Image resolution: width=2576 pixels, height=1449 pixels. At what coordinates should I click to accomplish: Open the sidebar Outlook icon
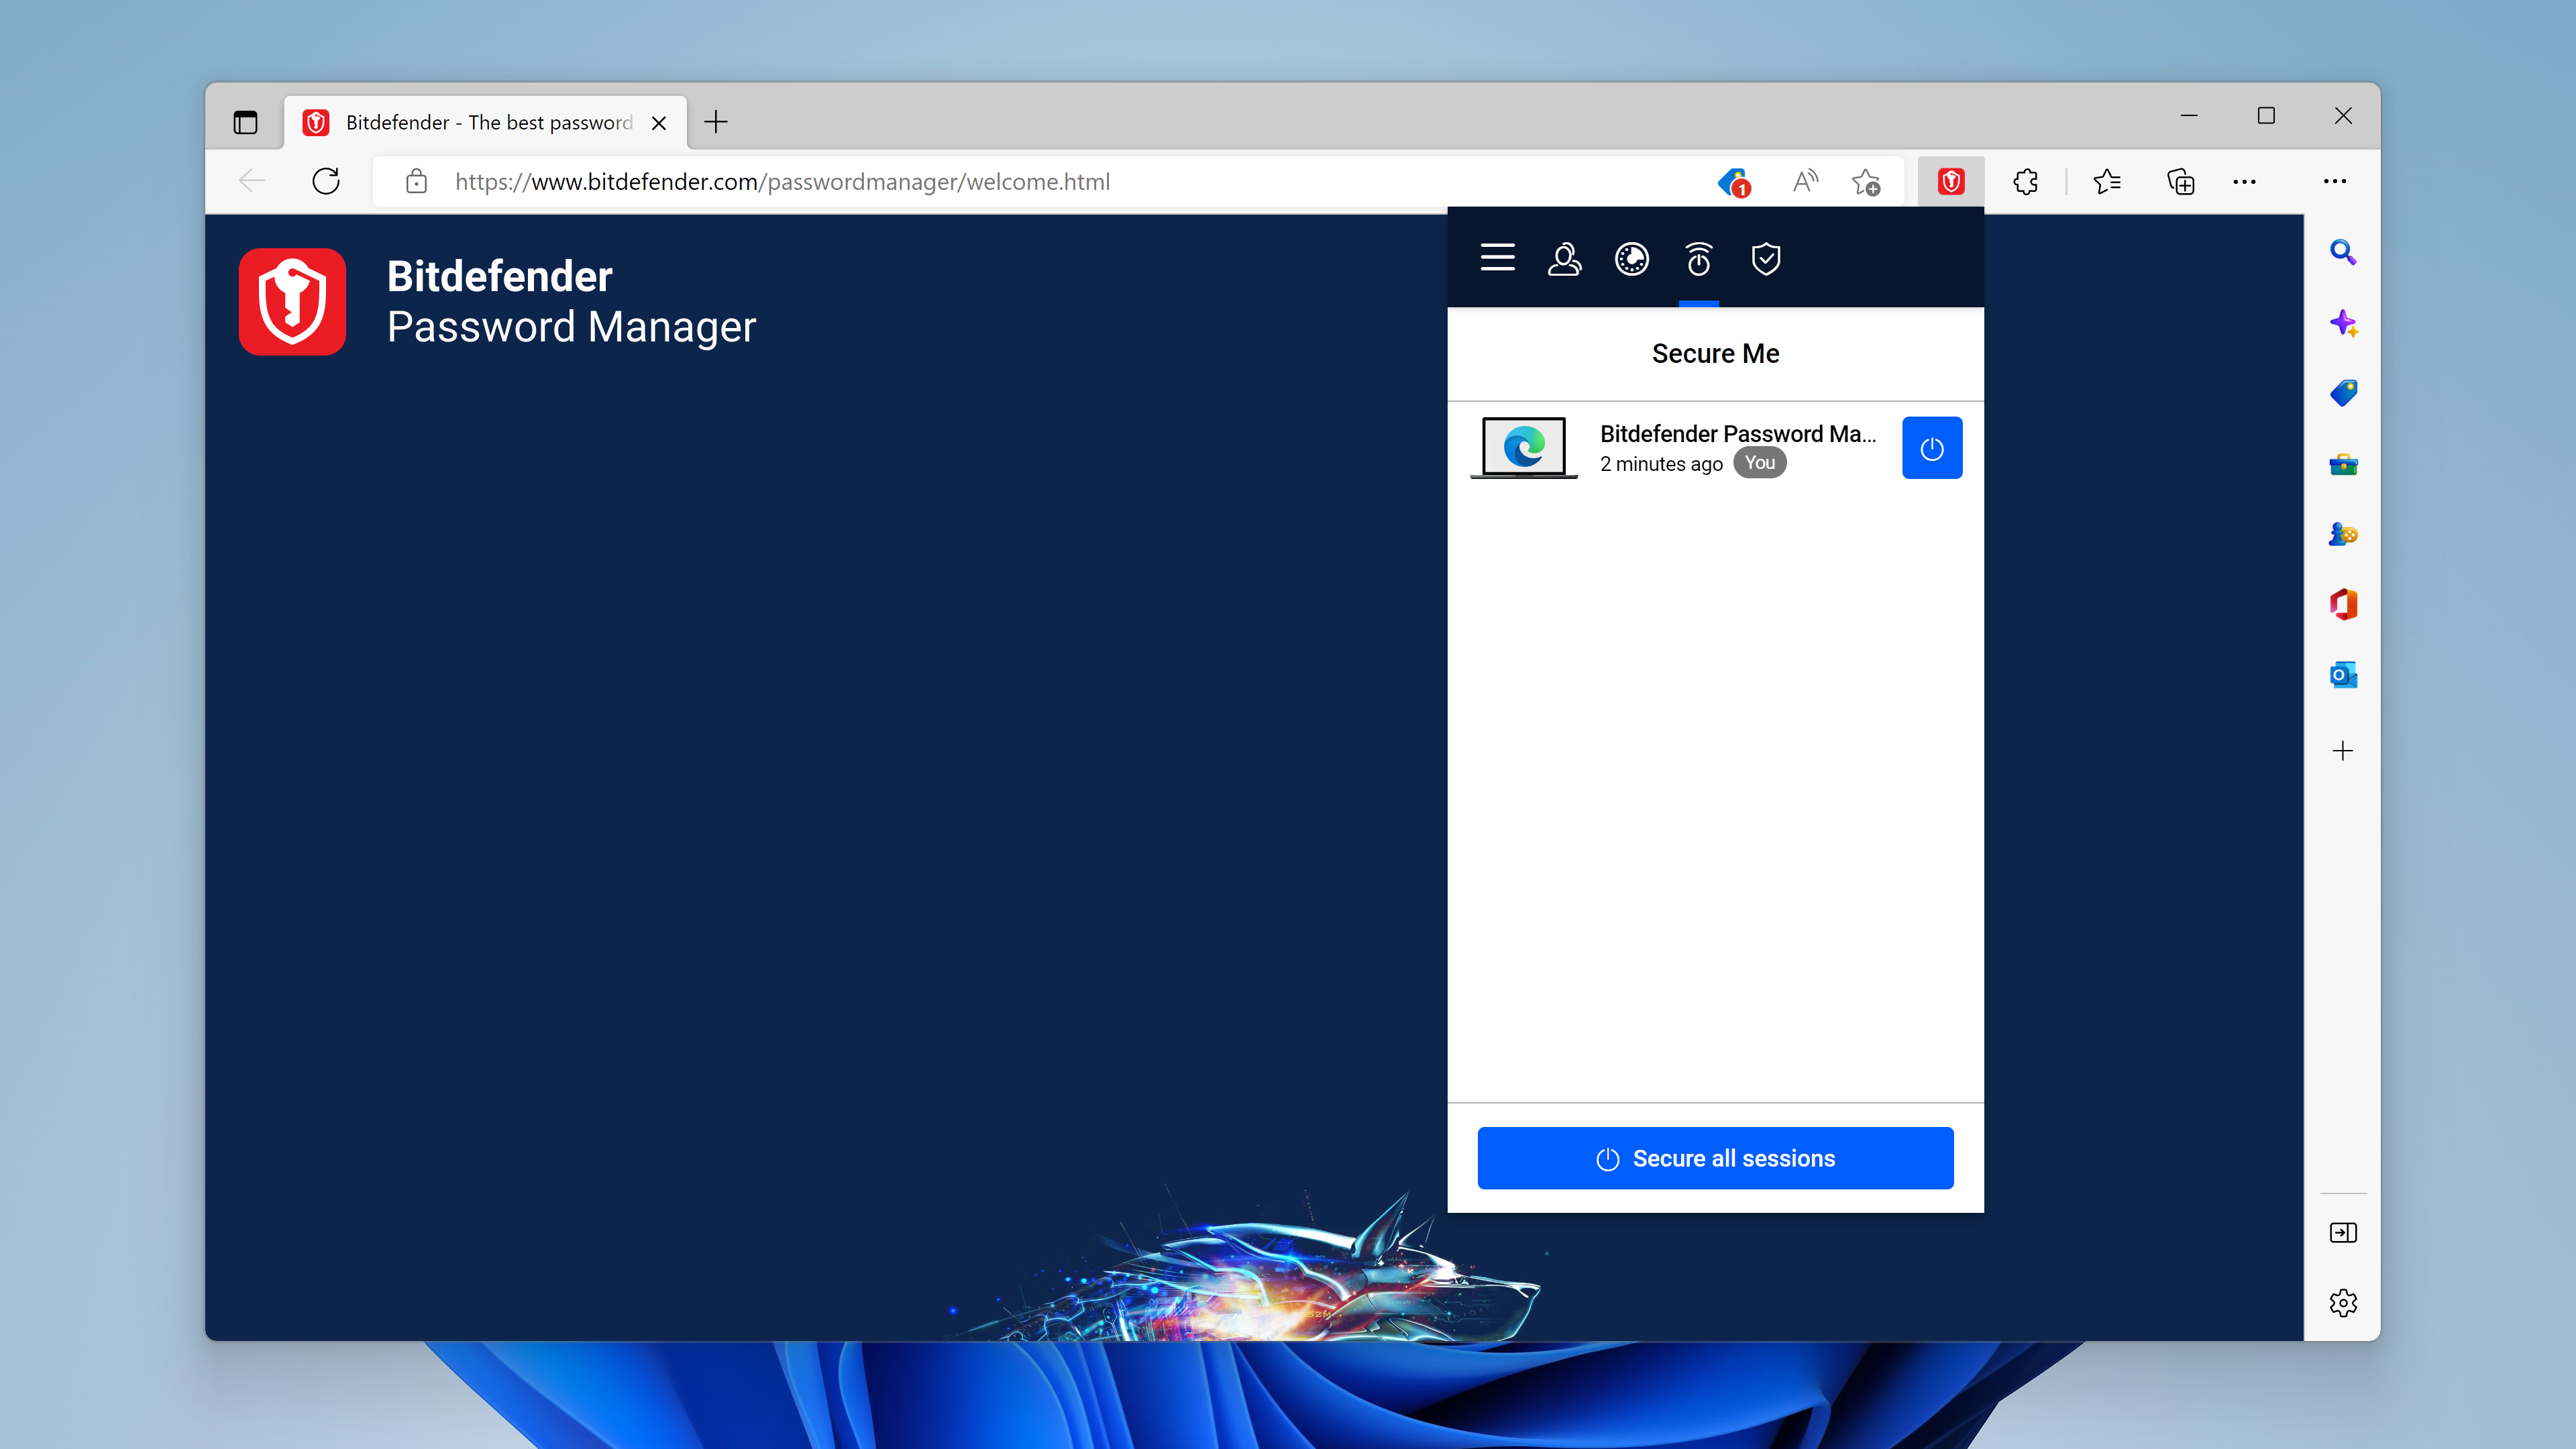tap(2343, 675)
